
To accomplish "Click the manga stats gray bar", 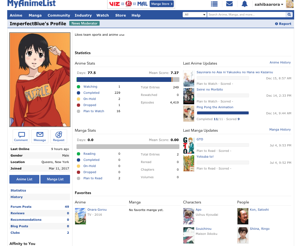I will point(128,147).
